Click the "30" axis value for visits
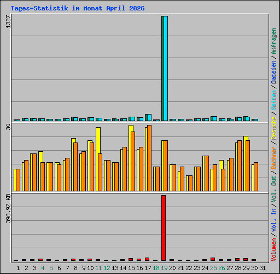The height and width of the screenshot is (274, 280). [8, 127]
